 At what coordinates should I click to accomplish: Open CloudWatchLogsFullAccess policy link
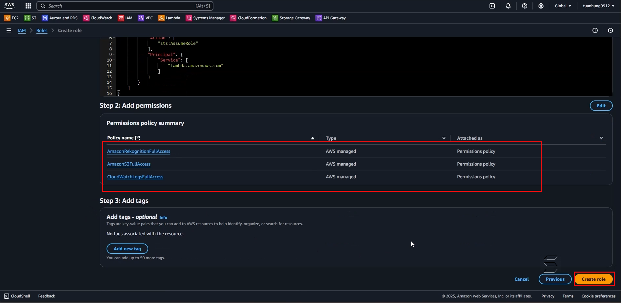pyautogui.click(x=135, y=177)
